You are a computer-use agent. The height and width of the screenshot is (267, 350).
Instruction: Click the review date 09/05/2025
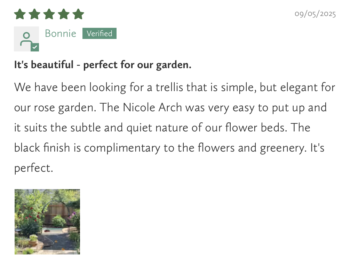pyautogui.click(x=315, y=14)
